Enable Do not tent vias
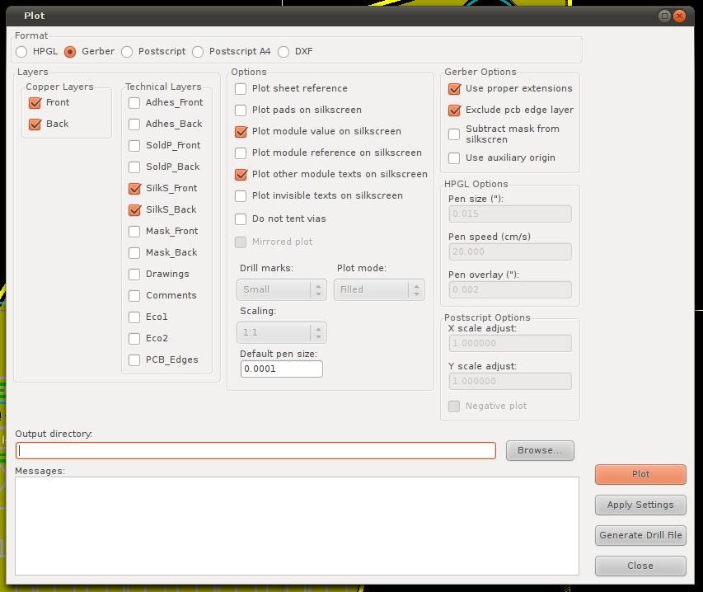The width and height of the screenshot is (703, 592). (241, 219)
